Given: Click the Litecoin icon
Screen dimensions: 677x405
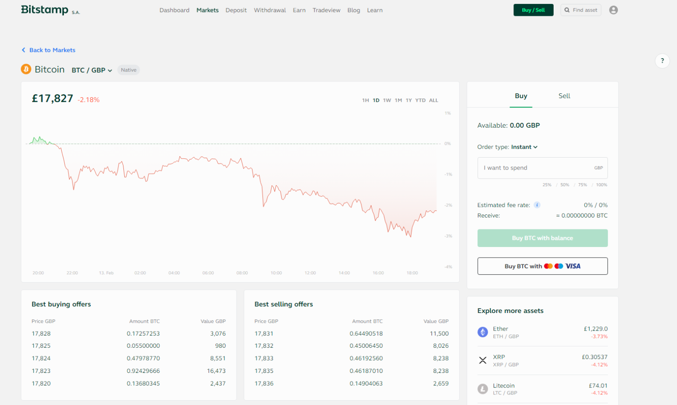Looking at the screenshot, I should point(483,389).
